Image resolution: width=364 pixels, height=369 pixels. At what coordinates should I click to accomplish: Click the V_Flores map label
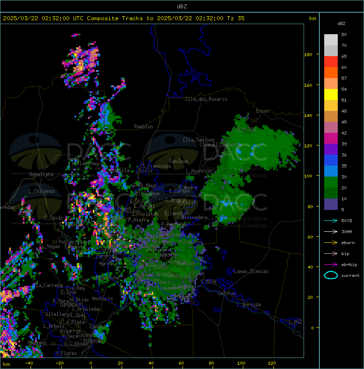click(66, 353)
